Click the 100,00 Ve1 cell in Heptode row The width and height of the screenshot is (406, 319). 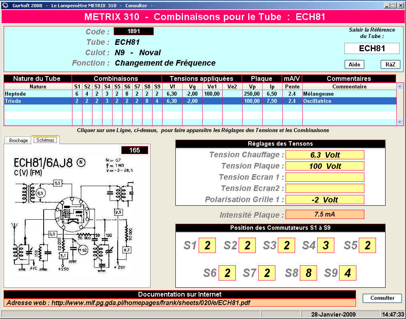(x=212, y=94)
